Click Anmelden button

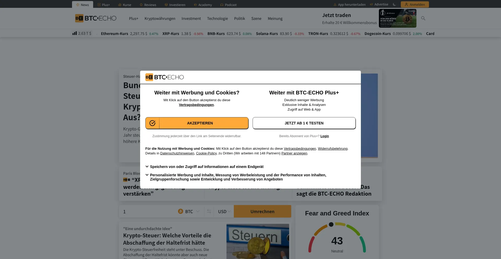415,4
